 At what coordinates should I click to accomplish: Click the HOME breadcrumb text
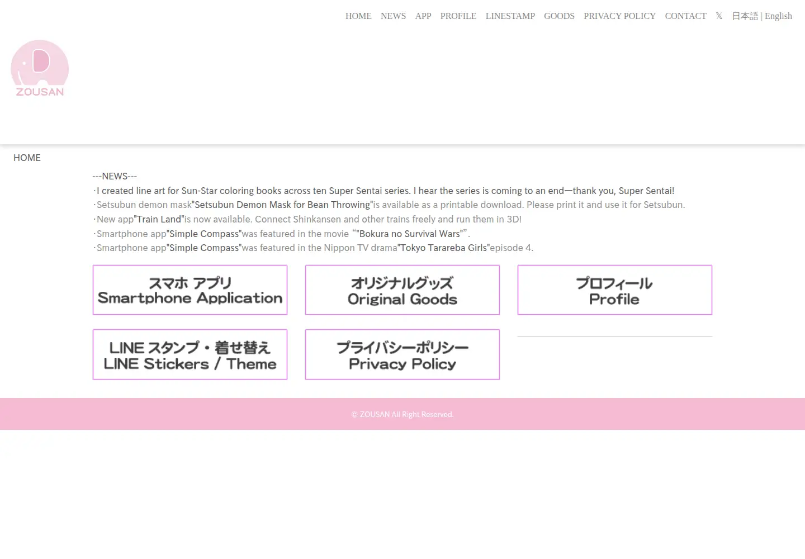[27, 158]
